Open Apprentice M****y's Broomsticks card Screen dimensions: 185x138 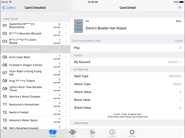[36, 26]
